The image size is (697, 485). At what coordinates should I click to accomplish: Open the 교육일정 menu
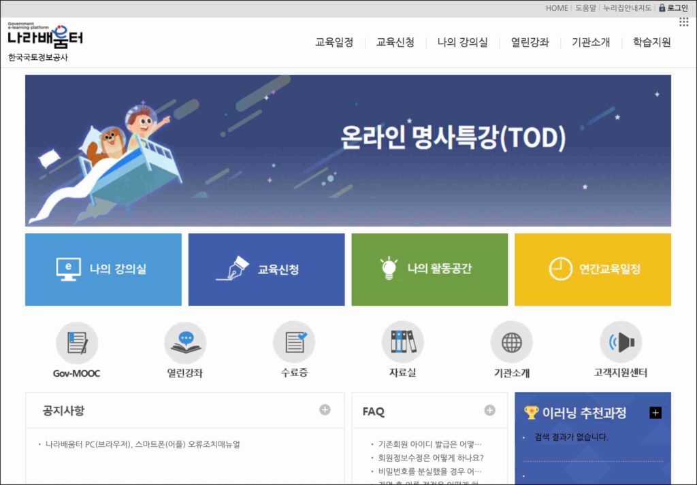click(334, 42)
